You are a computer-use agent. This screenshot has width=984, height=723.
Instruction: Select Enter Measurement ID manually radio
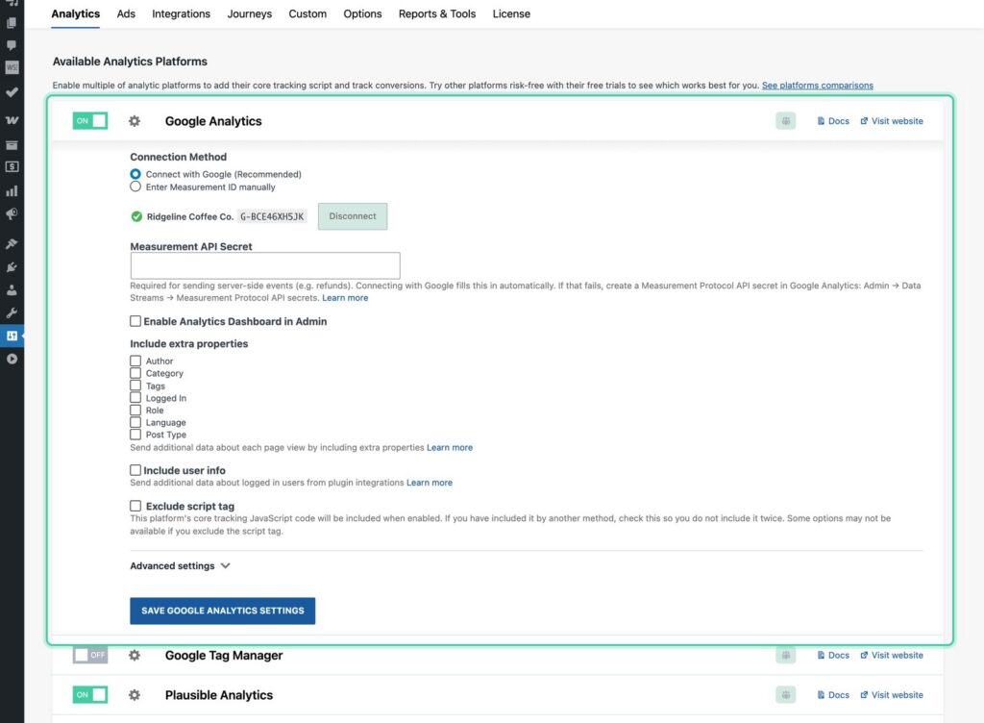[135, 187]
